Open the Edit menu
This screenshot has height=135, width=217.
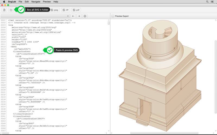tap(27, 2)
